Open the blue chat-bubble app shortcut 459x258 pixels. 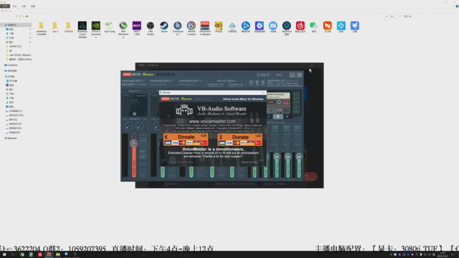(x=273, y=27)
